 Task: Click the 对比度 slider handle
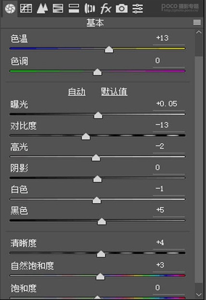click(x=86, y=136)
